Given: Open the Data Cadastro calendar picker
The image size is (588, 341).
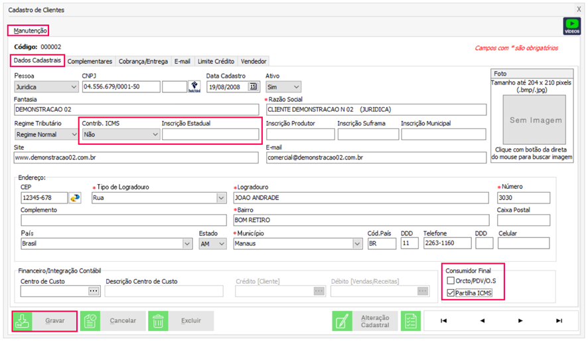Looking at the screenshot, I should 253,86.
